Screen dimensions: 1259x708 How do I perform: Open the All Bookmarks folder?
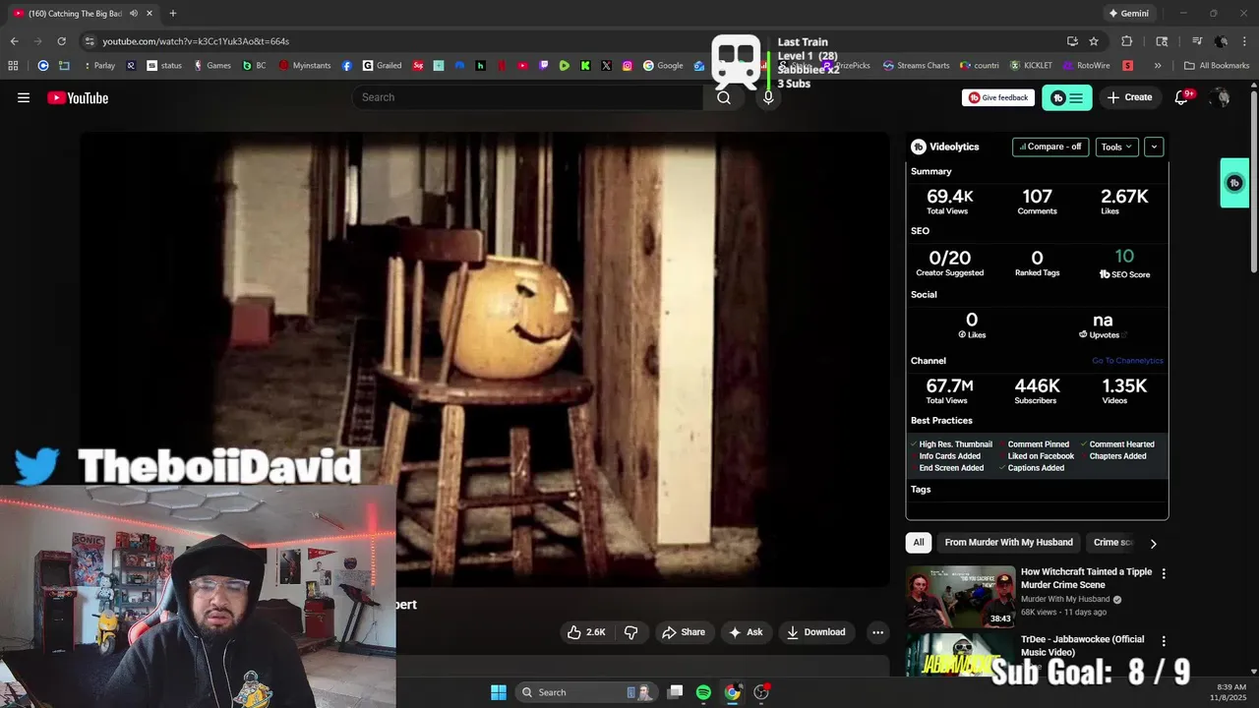[1217, 66]
